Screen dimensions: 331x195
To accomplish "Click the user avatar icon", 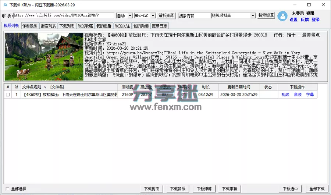I will click(282, 16).
